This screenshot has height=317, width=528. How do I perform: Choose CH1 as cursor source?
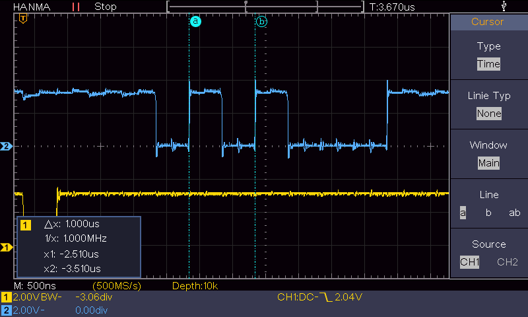click(x=469, y=262)
